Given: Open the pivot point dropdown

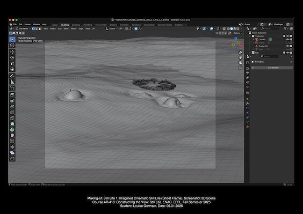Looking at the screenshot, I should click(x=121, y=29).
